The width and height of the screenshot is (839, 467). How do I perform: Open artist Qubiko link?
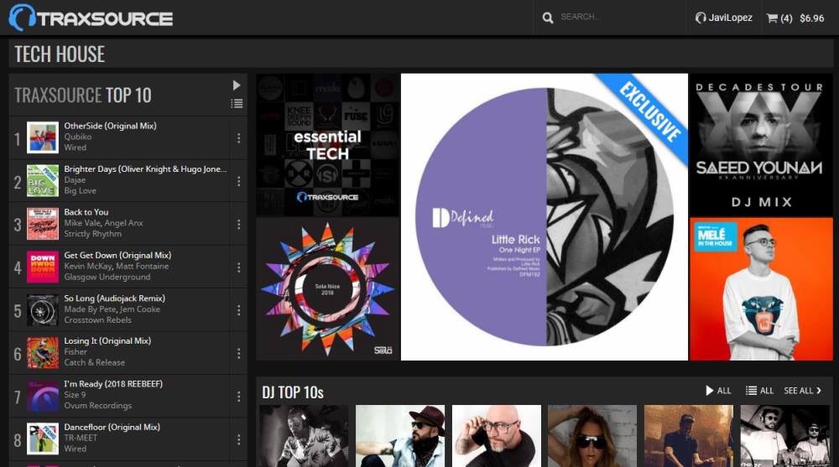77,137
